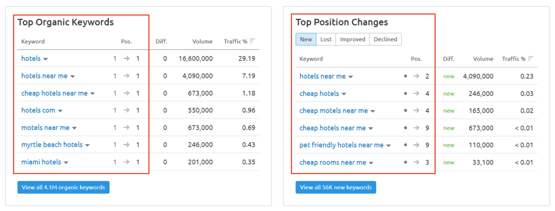Open the arrow beside 'hotels com' keyword
Image resolution: width=555 pixels, height=211 pixels.
coord(60,111)
